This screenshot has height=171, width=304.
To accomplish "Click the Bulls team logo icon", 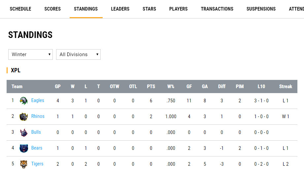I will pos(23,132).
